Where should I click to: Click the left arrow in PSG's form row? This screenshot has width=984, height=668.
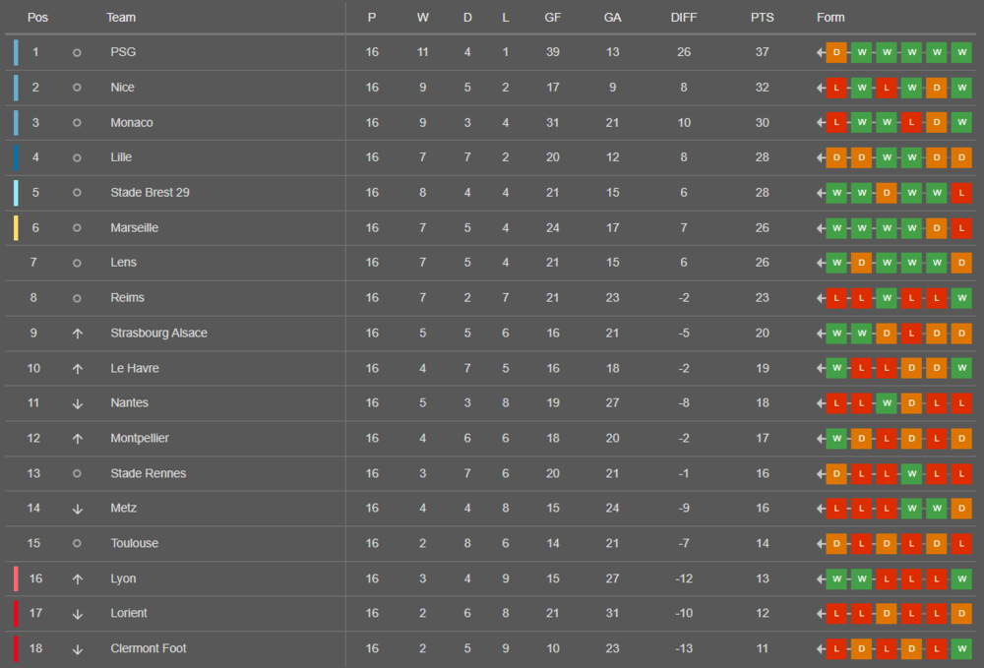[820, 52]
